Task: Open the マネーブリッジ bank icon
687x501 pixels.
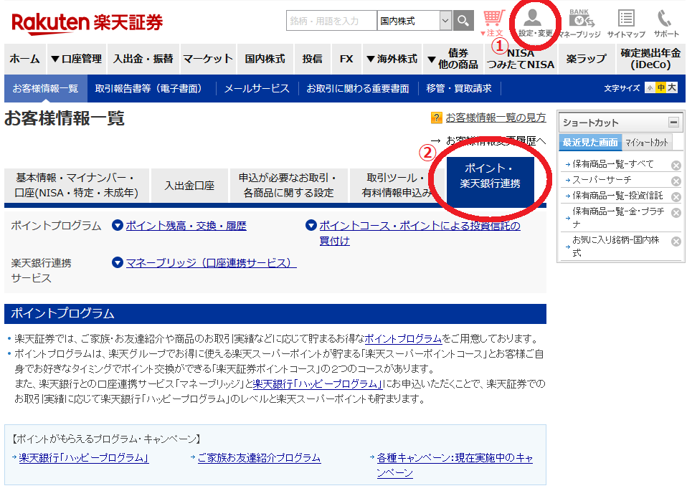Action: (579, 22)
